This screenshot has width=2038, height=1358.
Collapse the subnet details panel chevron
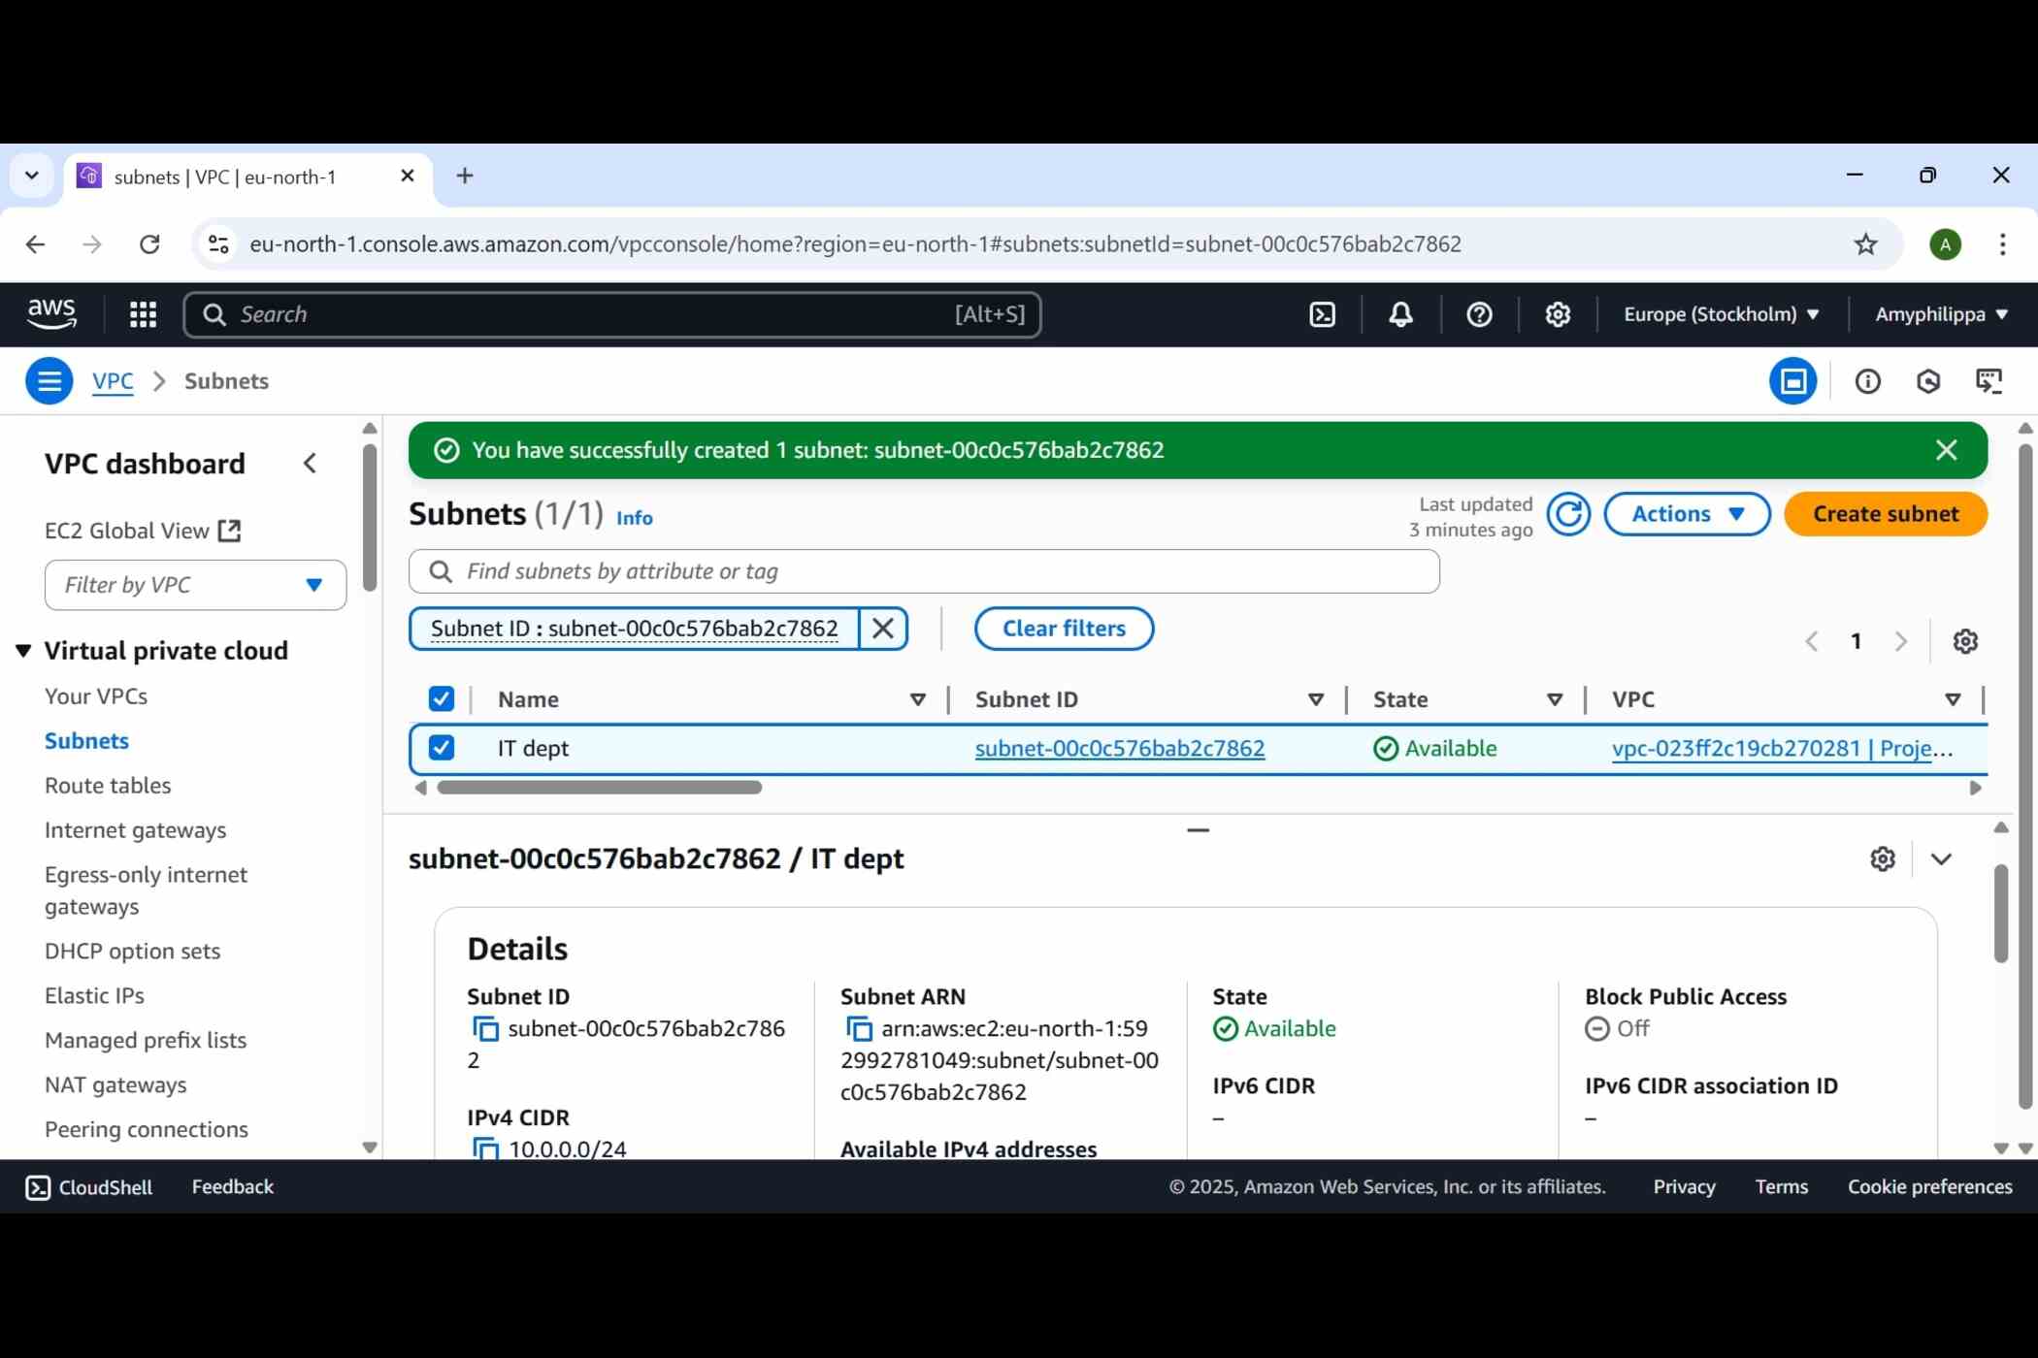pyautogui.click(x=1941, y=859)
